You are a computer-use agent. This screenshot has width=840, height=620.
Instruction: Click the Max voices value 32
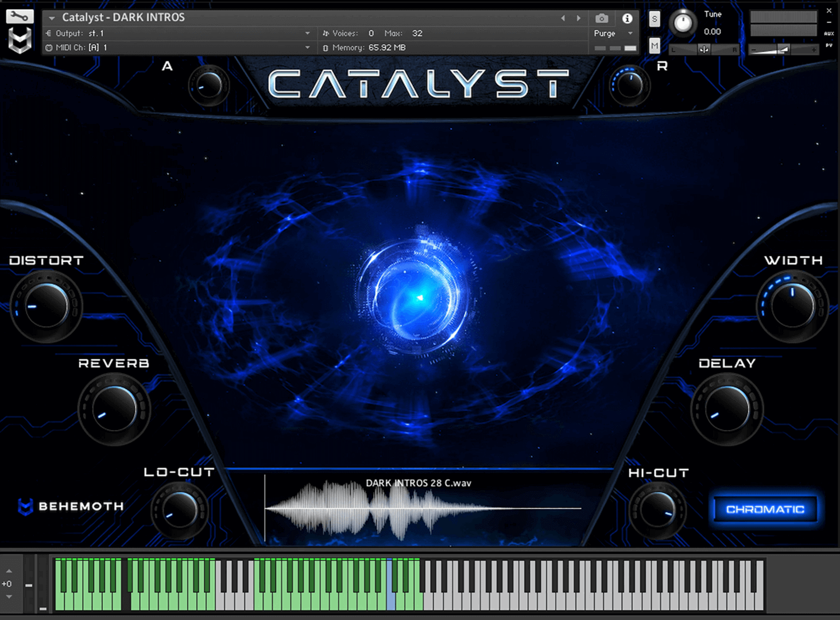click(x=417, y=33)
